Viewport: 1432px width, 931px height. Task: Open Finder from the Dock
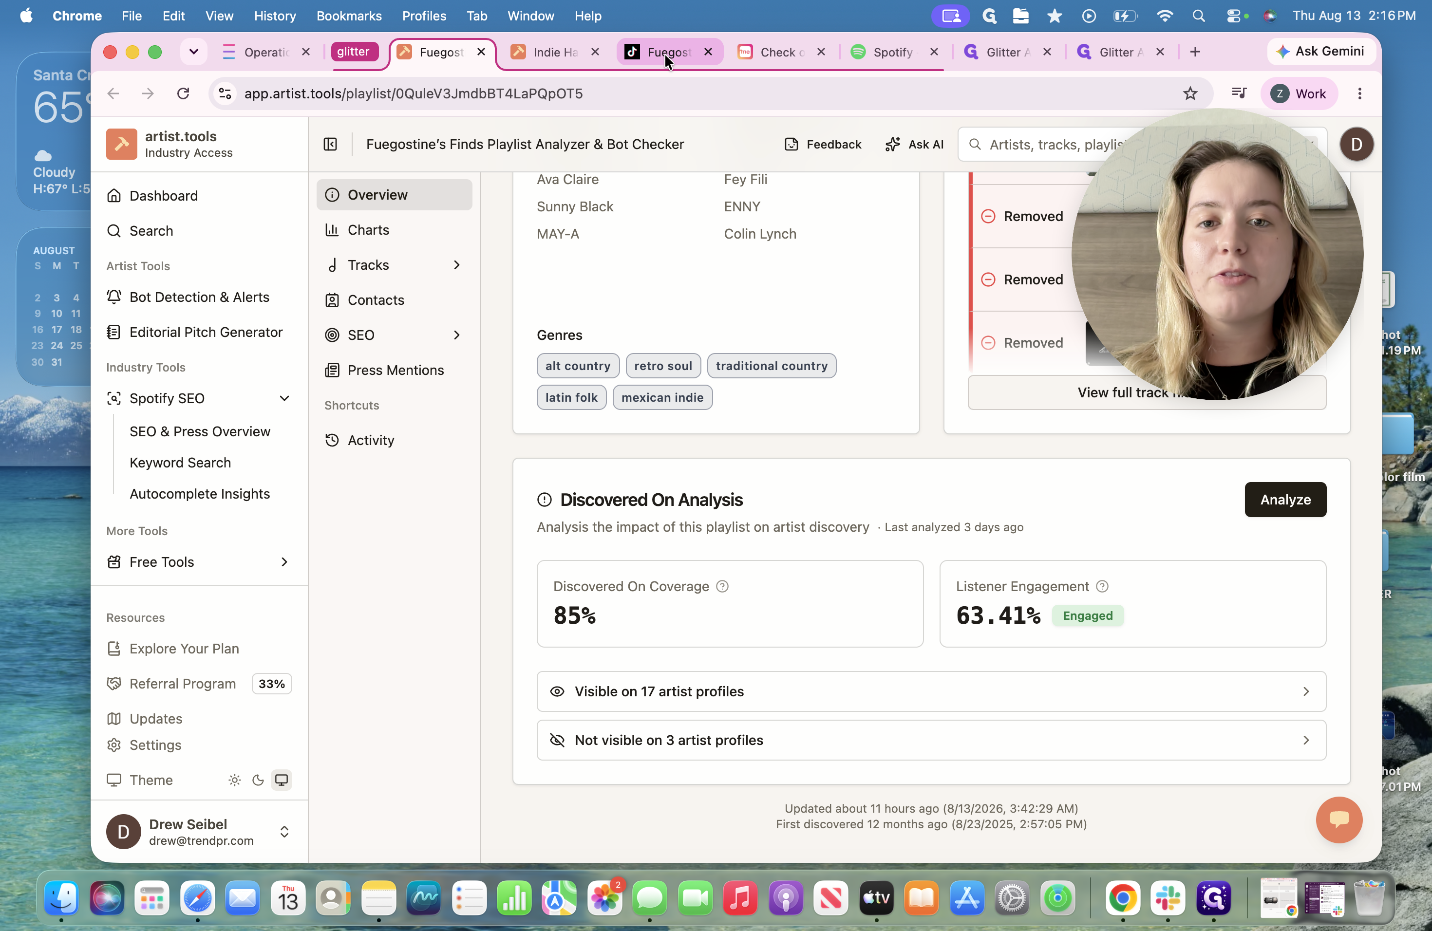click(61, 898)
